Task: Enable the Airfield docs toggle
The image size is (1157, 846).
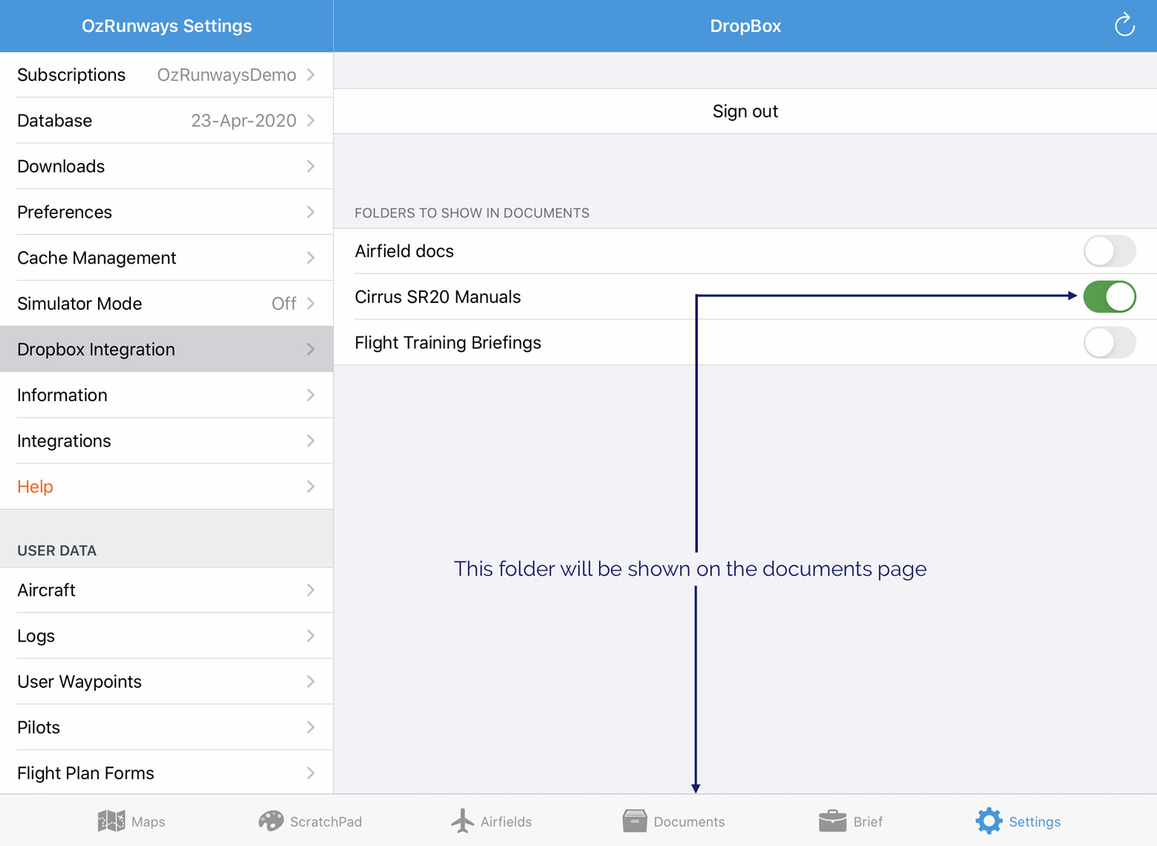Action: 1109,251
